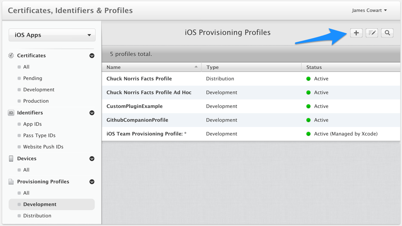Screen dimensions: 402x226
Task: Click the Certificates section seal icon
Action: [11, 56]
